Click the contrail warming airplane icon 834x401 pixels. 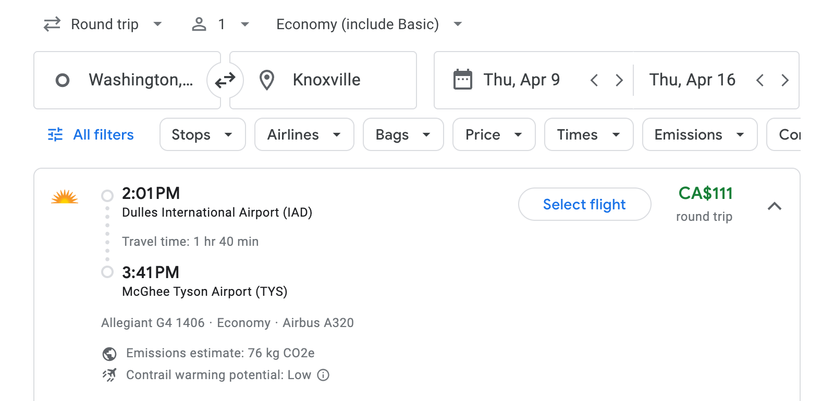point(108,375)
